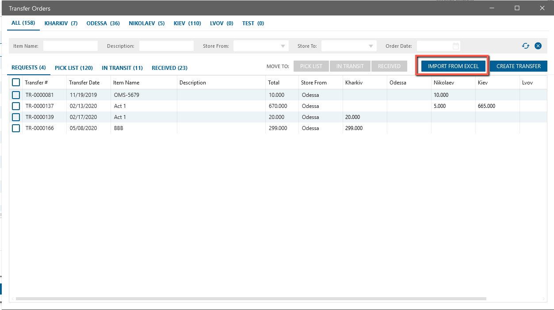Expand the Store To dropdown

point(349,46)
